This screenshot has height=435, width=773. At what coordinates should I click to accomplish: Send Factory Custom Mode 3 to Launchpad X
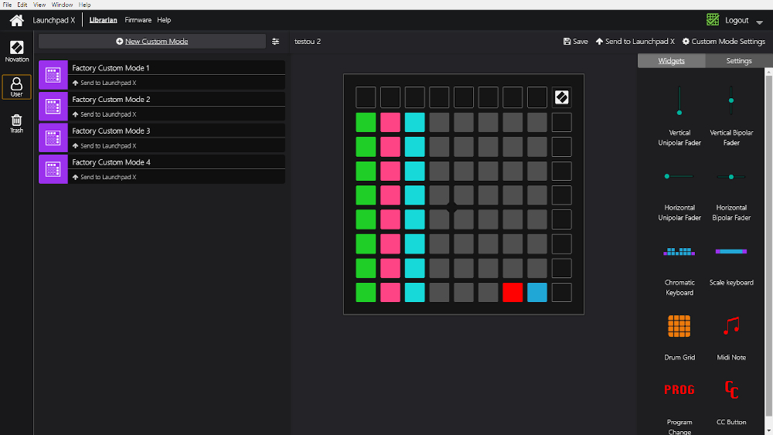104,146
